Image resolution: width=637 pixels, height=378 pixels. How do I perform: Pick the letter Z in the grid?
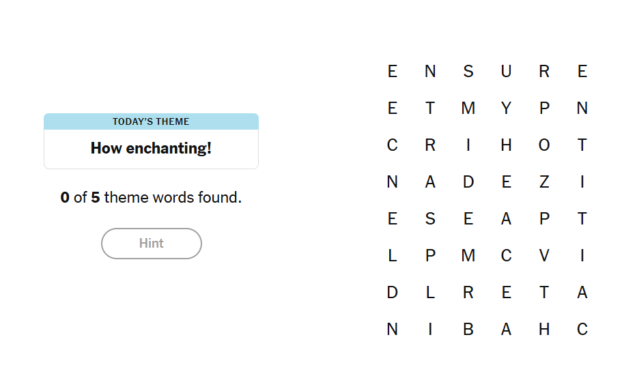[x=544, y=182]
